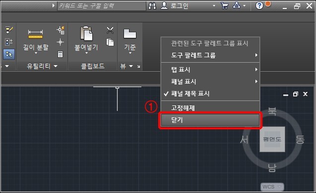This screenshot has width=316, height=193.
Task: Click the Quick Select lightning icon
Action: [x=61, y=30]
